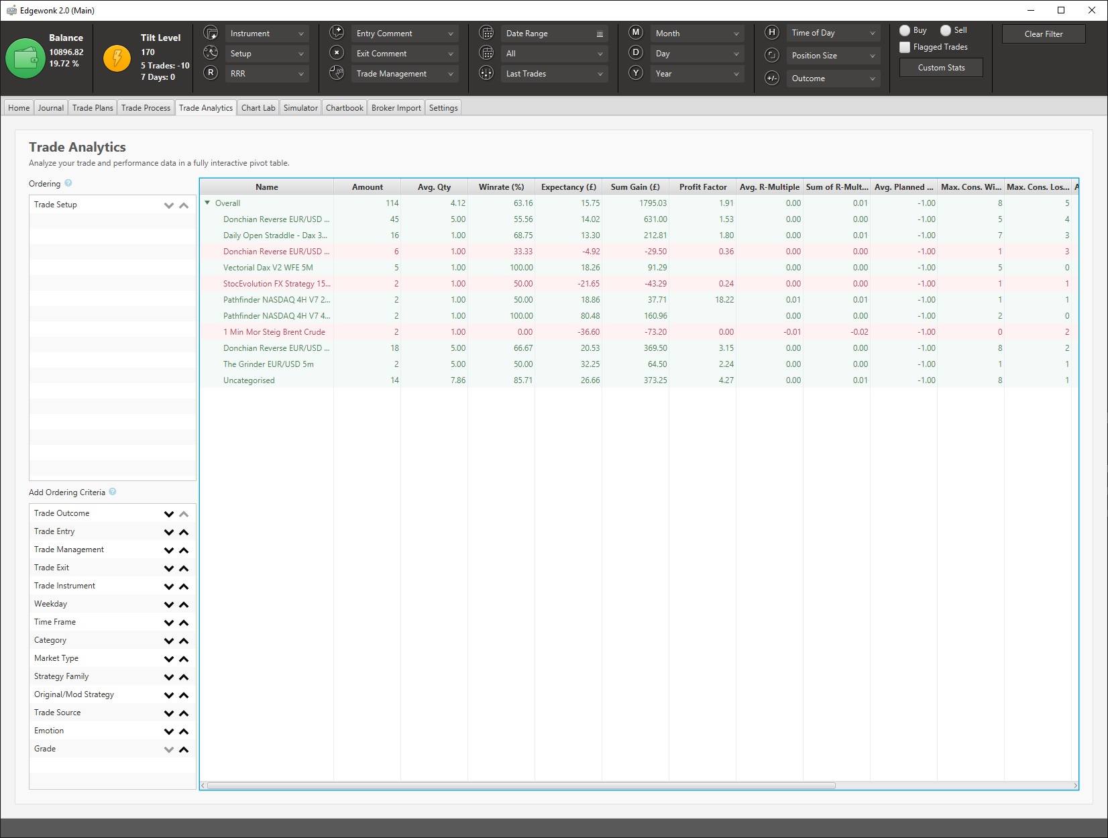Image resolution: width=1108 pixels, height=838 pixels.
Task: Open the Ordering help icon
Action: (x=68, y=183)
